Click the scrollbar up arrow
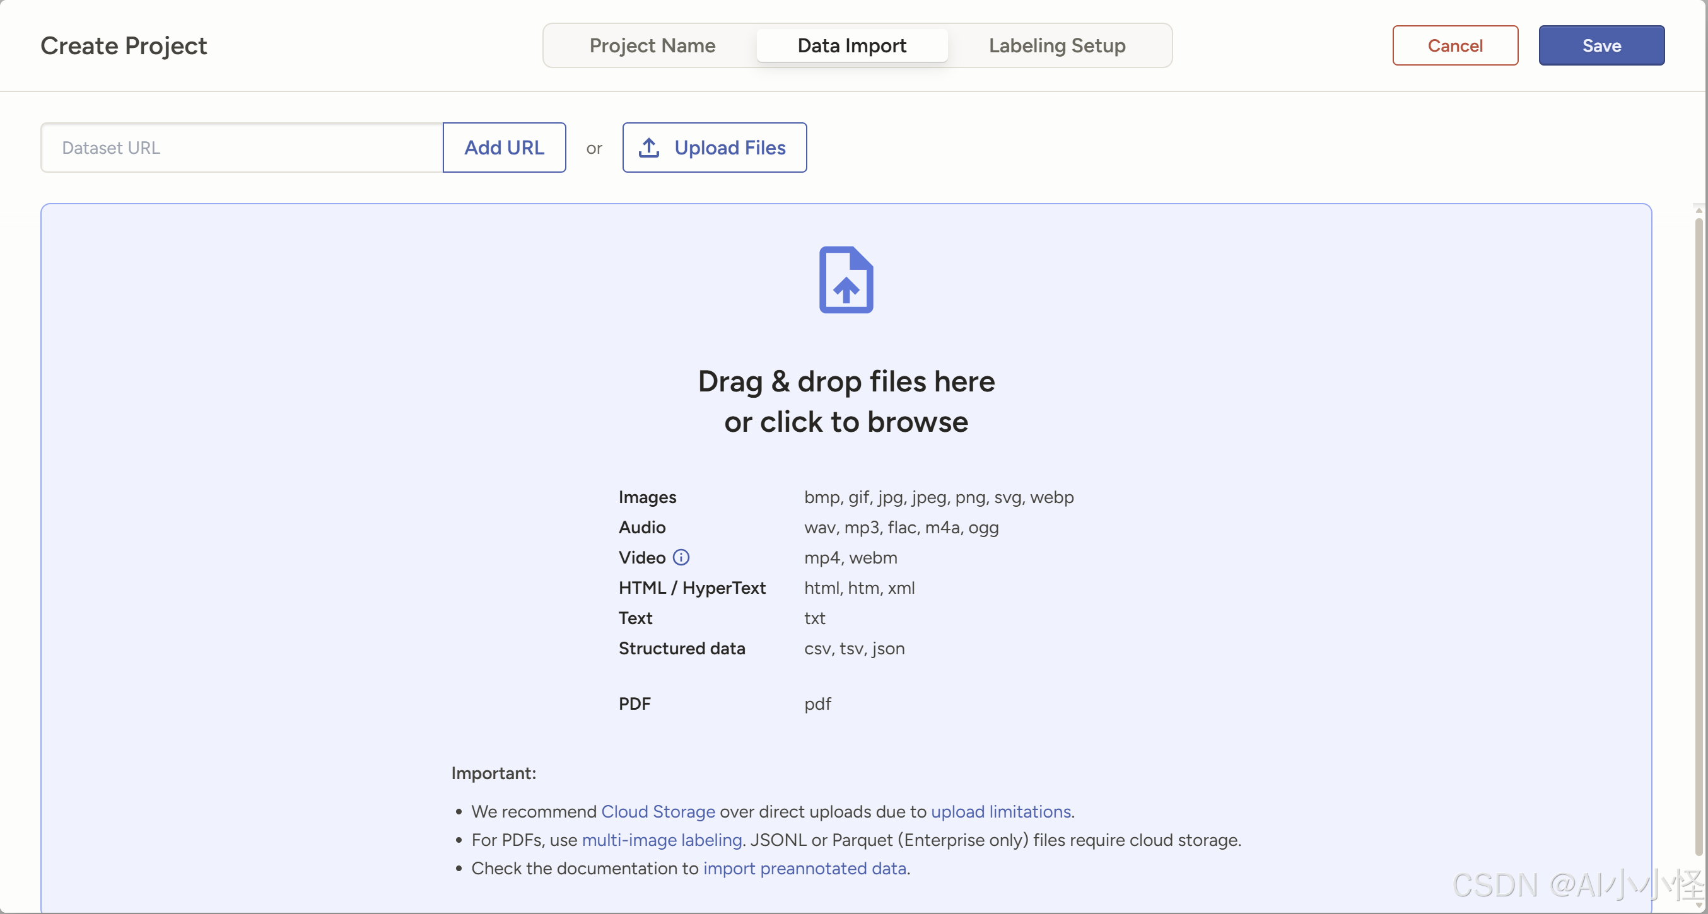This screenshot has width=1708, height=914. click(x=1698, y=210)
